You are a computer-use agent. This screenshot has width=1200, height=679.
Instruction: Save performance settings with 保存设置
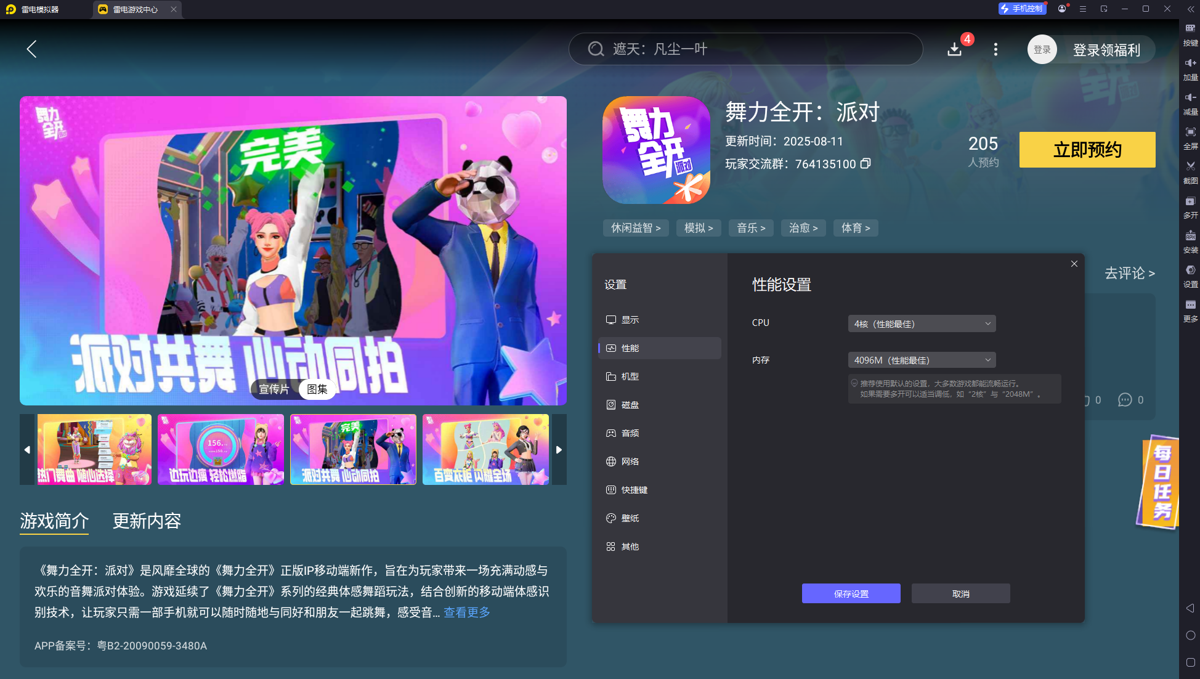pos(851,593)
